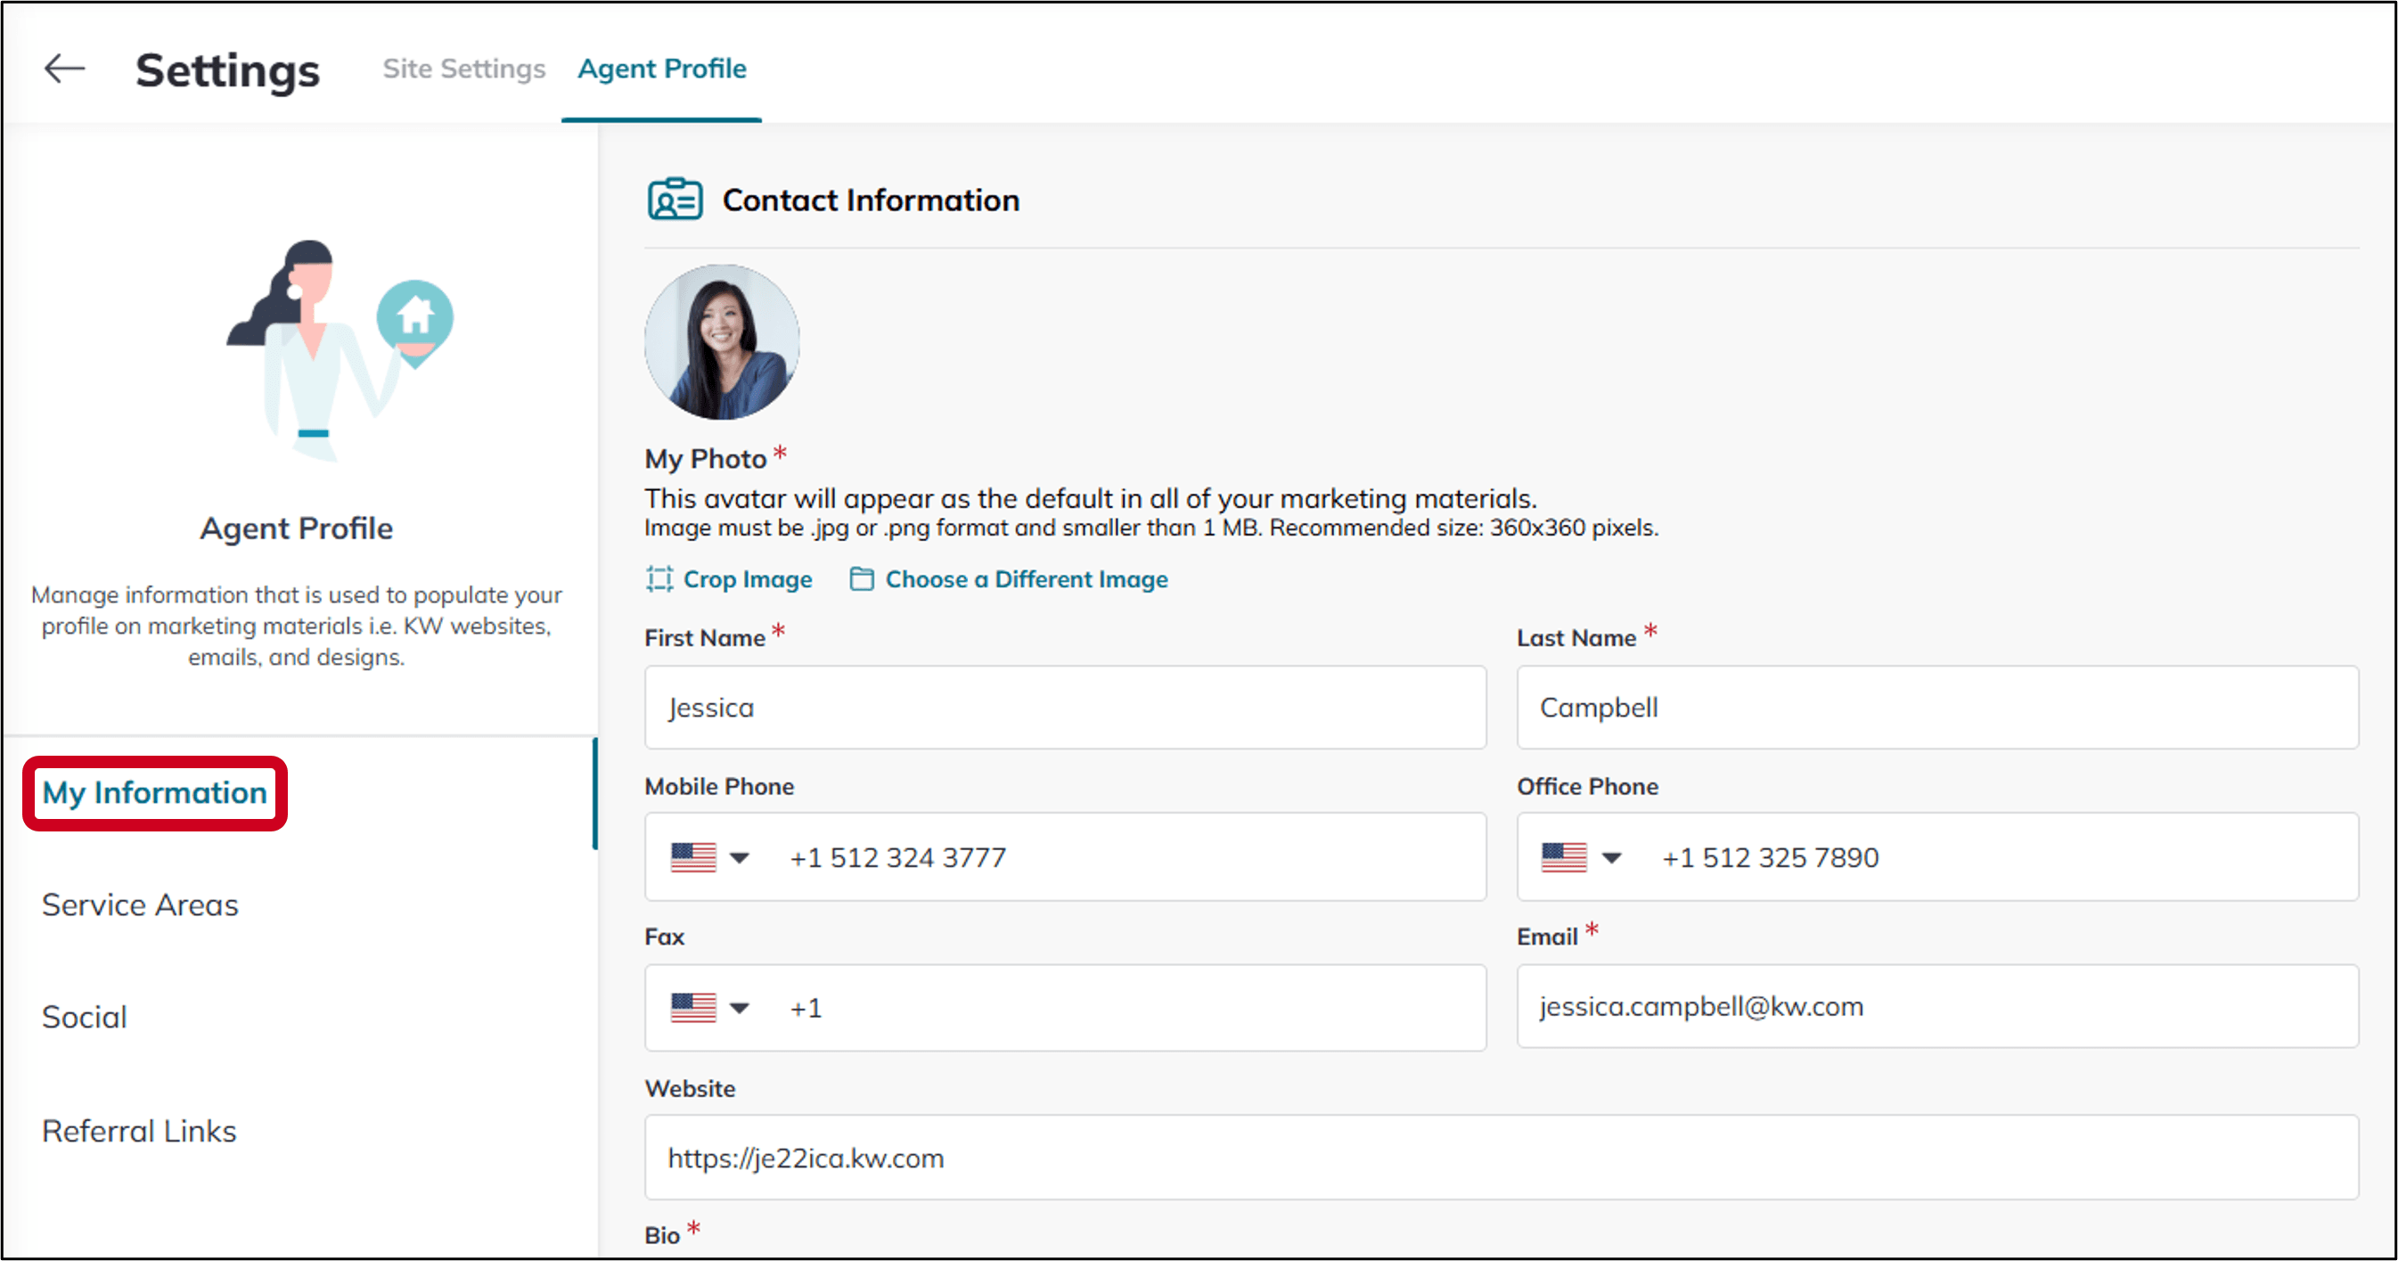Click the Email field with jessica.campbell@kw.com
Viewport: 2398px width, 1261px height.
tap(1937, 1007)
